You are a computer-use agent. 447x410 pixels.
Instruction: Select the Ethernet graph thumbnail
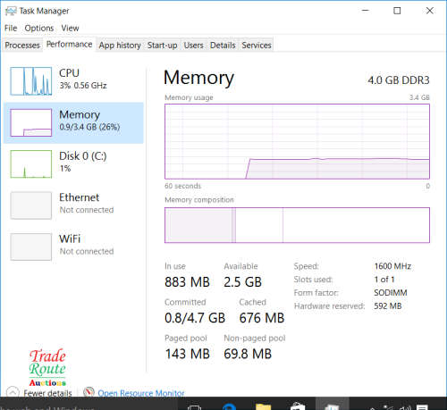[x=31, y=205]
